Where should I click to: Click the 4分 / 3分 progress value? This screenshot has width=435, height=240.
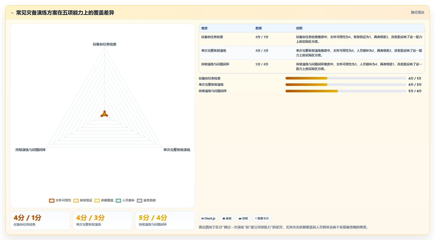tap(415, 85)
